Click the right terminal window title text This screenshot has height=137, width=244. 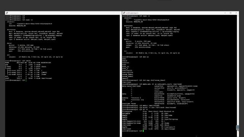pyautogui.click(x=132, y=13)
